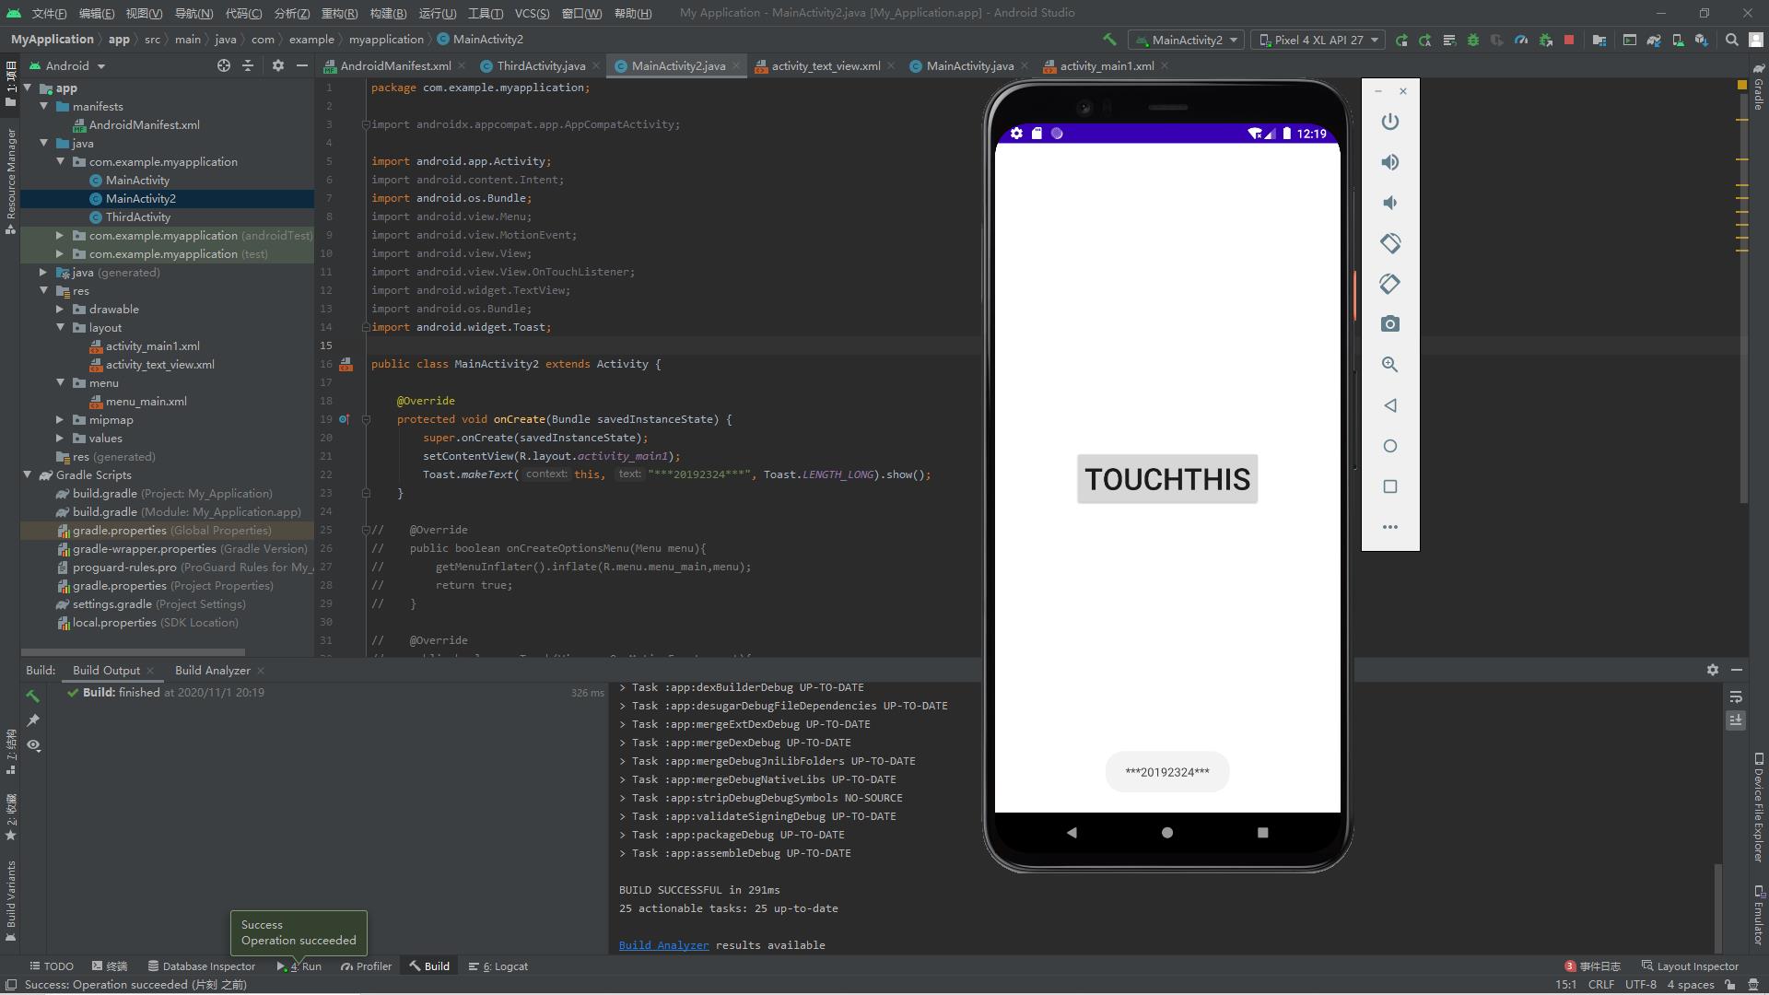The height and width of the screenshot is (995, 1769).
Task: Open the Layout Inspector button
Action: 1690,966
